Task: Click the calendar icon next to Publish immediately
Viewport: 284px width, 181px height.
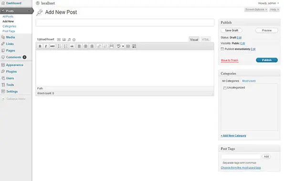Action: 222,49
